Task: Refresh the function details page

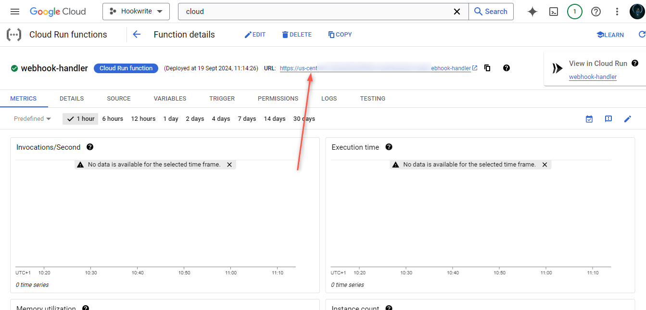Action: click(643, 34)
